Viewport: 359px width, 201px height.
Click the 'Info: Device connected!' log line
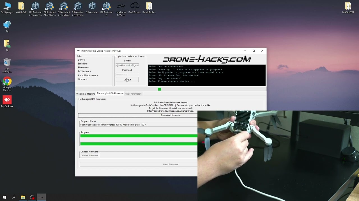165,66
